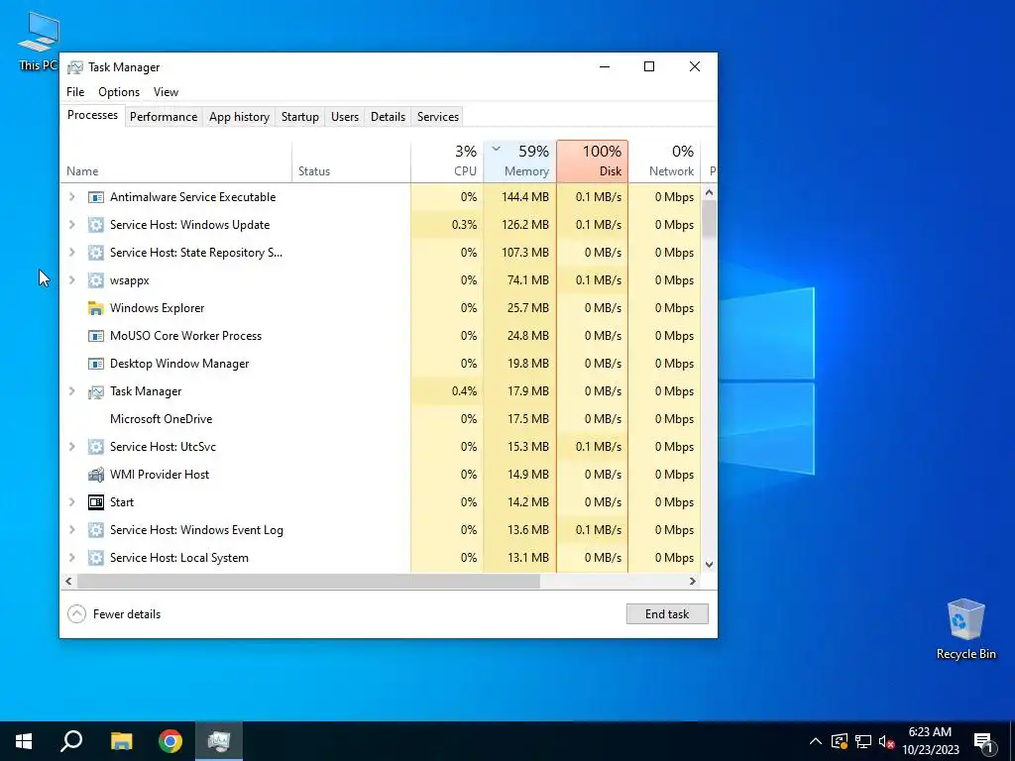Click the Service Host: Windows Event Log icon
This screenshot has width=1015, height=761.
(96, 530)
